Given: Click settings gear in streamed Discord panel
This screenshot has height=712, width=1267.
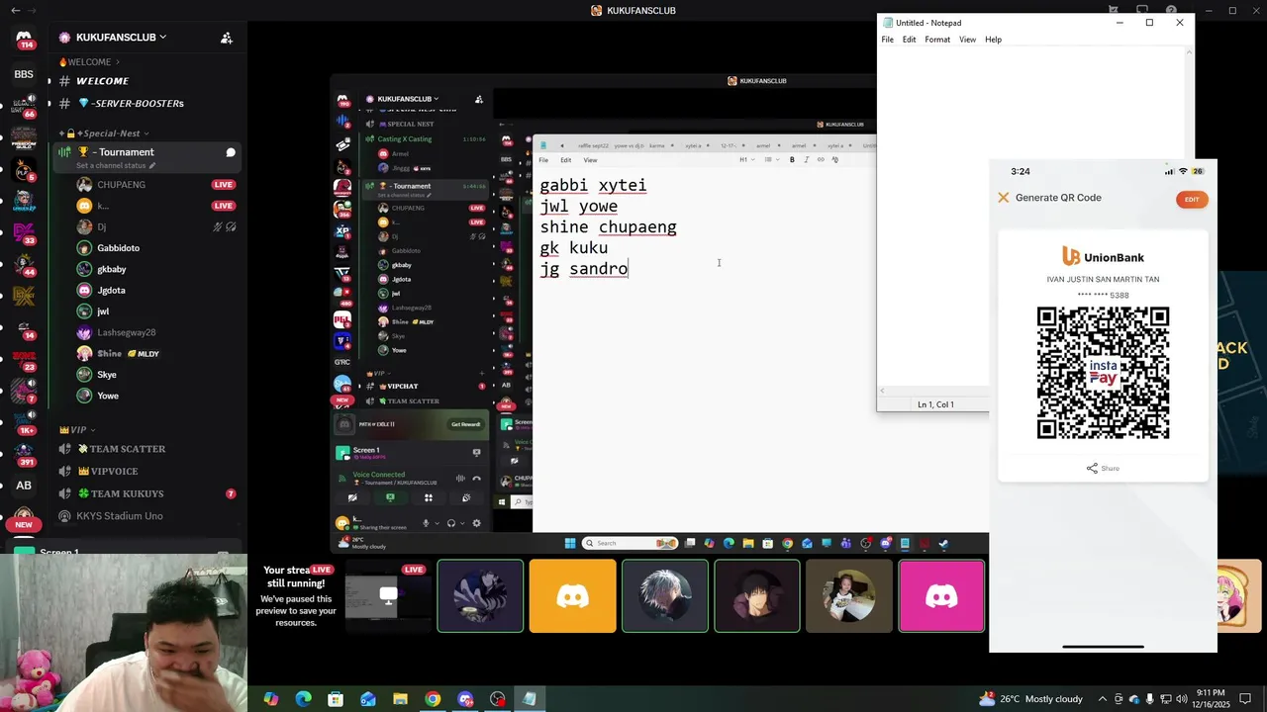Looking at the screenshot, I should 476,523.
